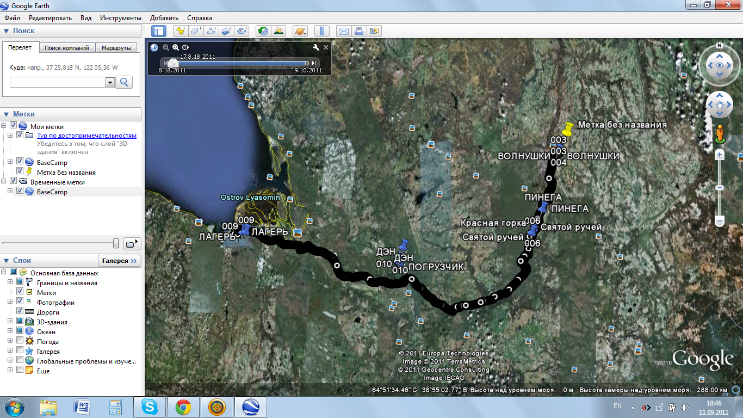Click the Add Placemark pushpin icon
This screenshot has width=743, height=418.
[x=181, y=31]
